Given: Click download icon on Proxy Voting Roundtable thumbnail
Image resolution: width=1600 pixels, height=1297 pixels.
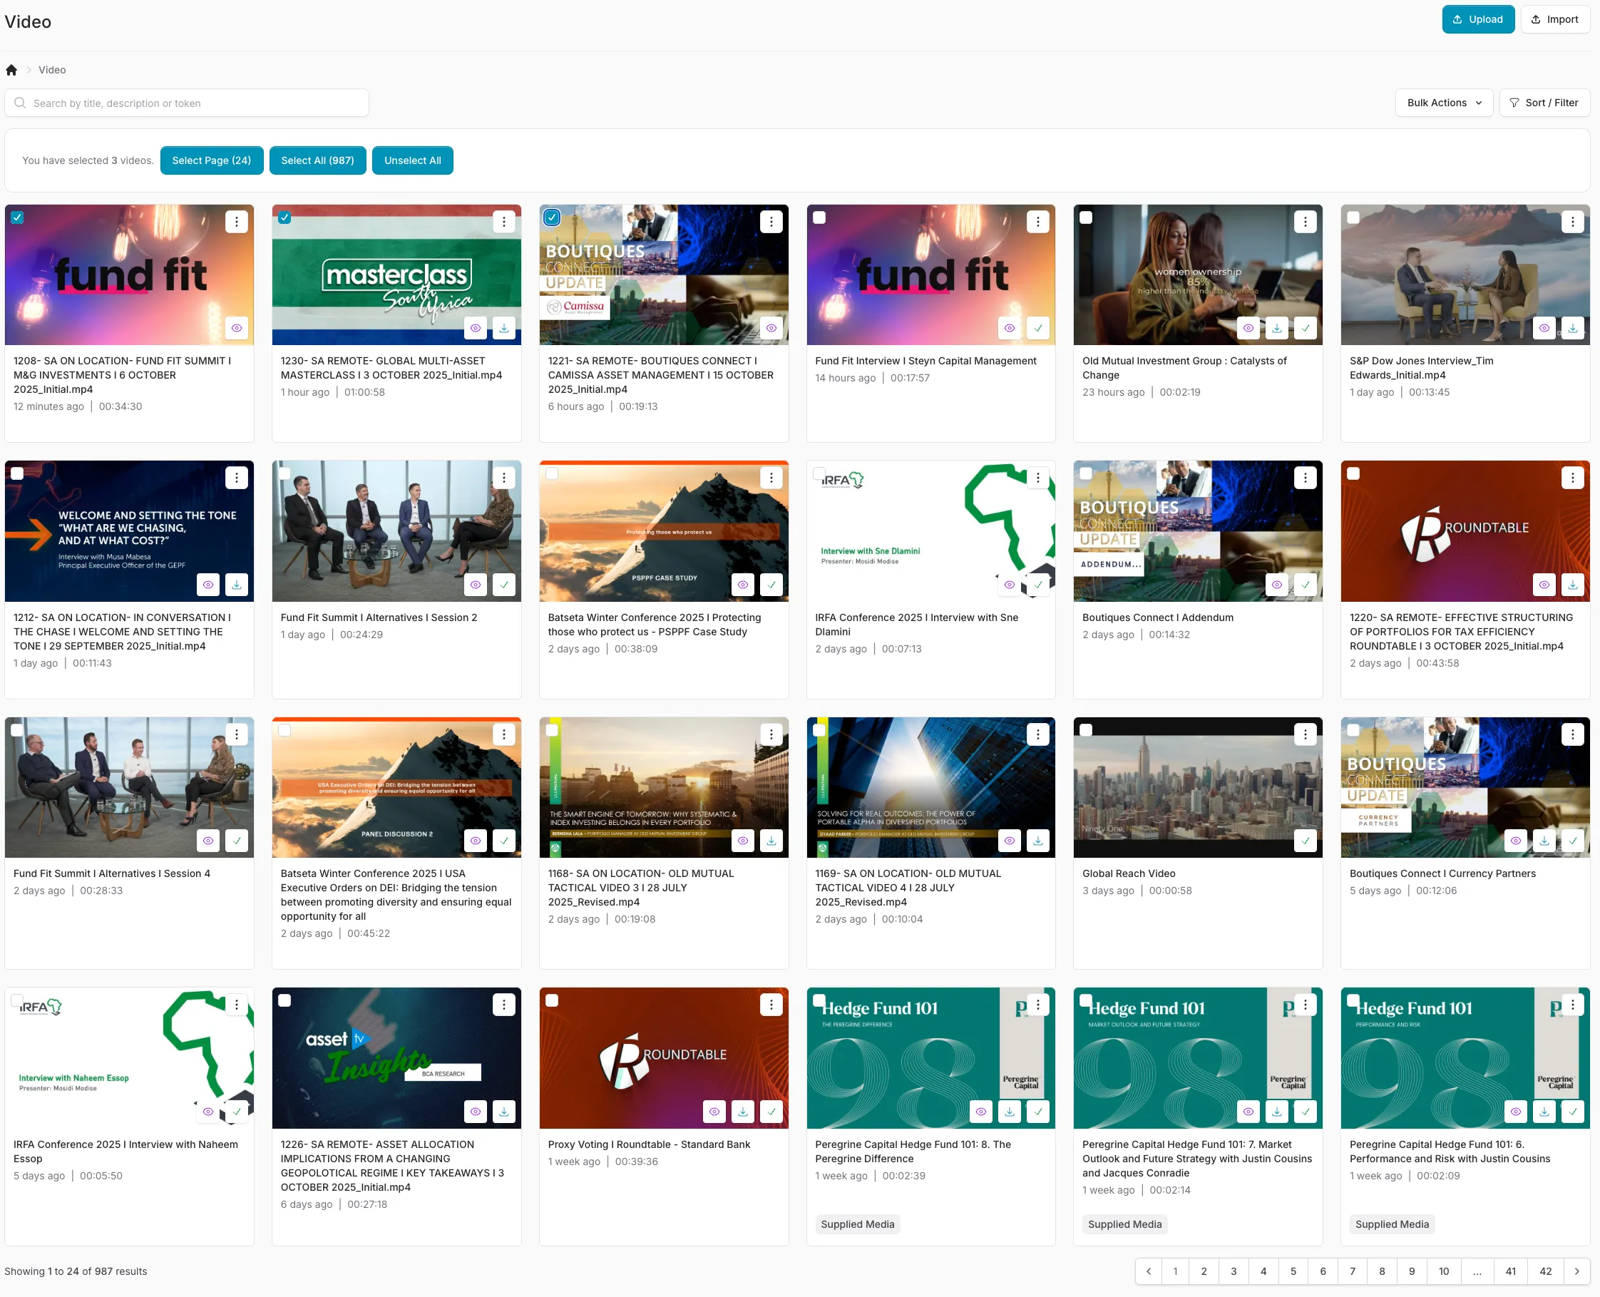Looking at the screenshot, I should point(742,1112).
